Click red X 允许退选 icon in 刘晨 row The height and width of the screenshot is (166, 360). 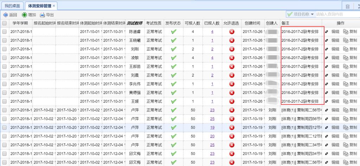[231, 75]
